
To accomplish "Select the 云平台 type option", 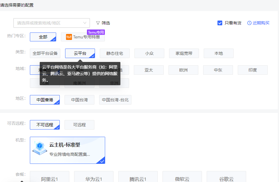I will point(80,53).
